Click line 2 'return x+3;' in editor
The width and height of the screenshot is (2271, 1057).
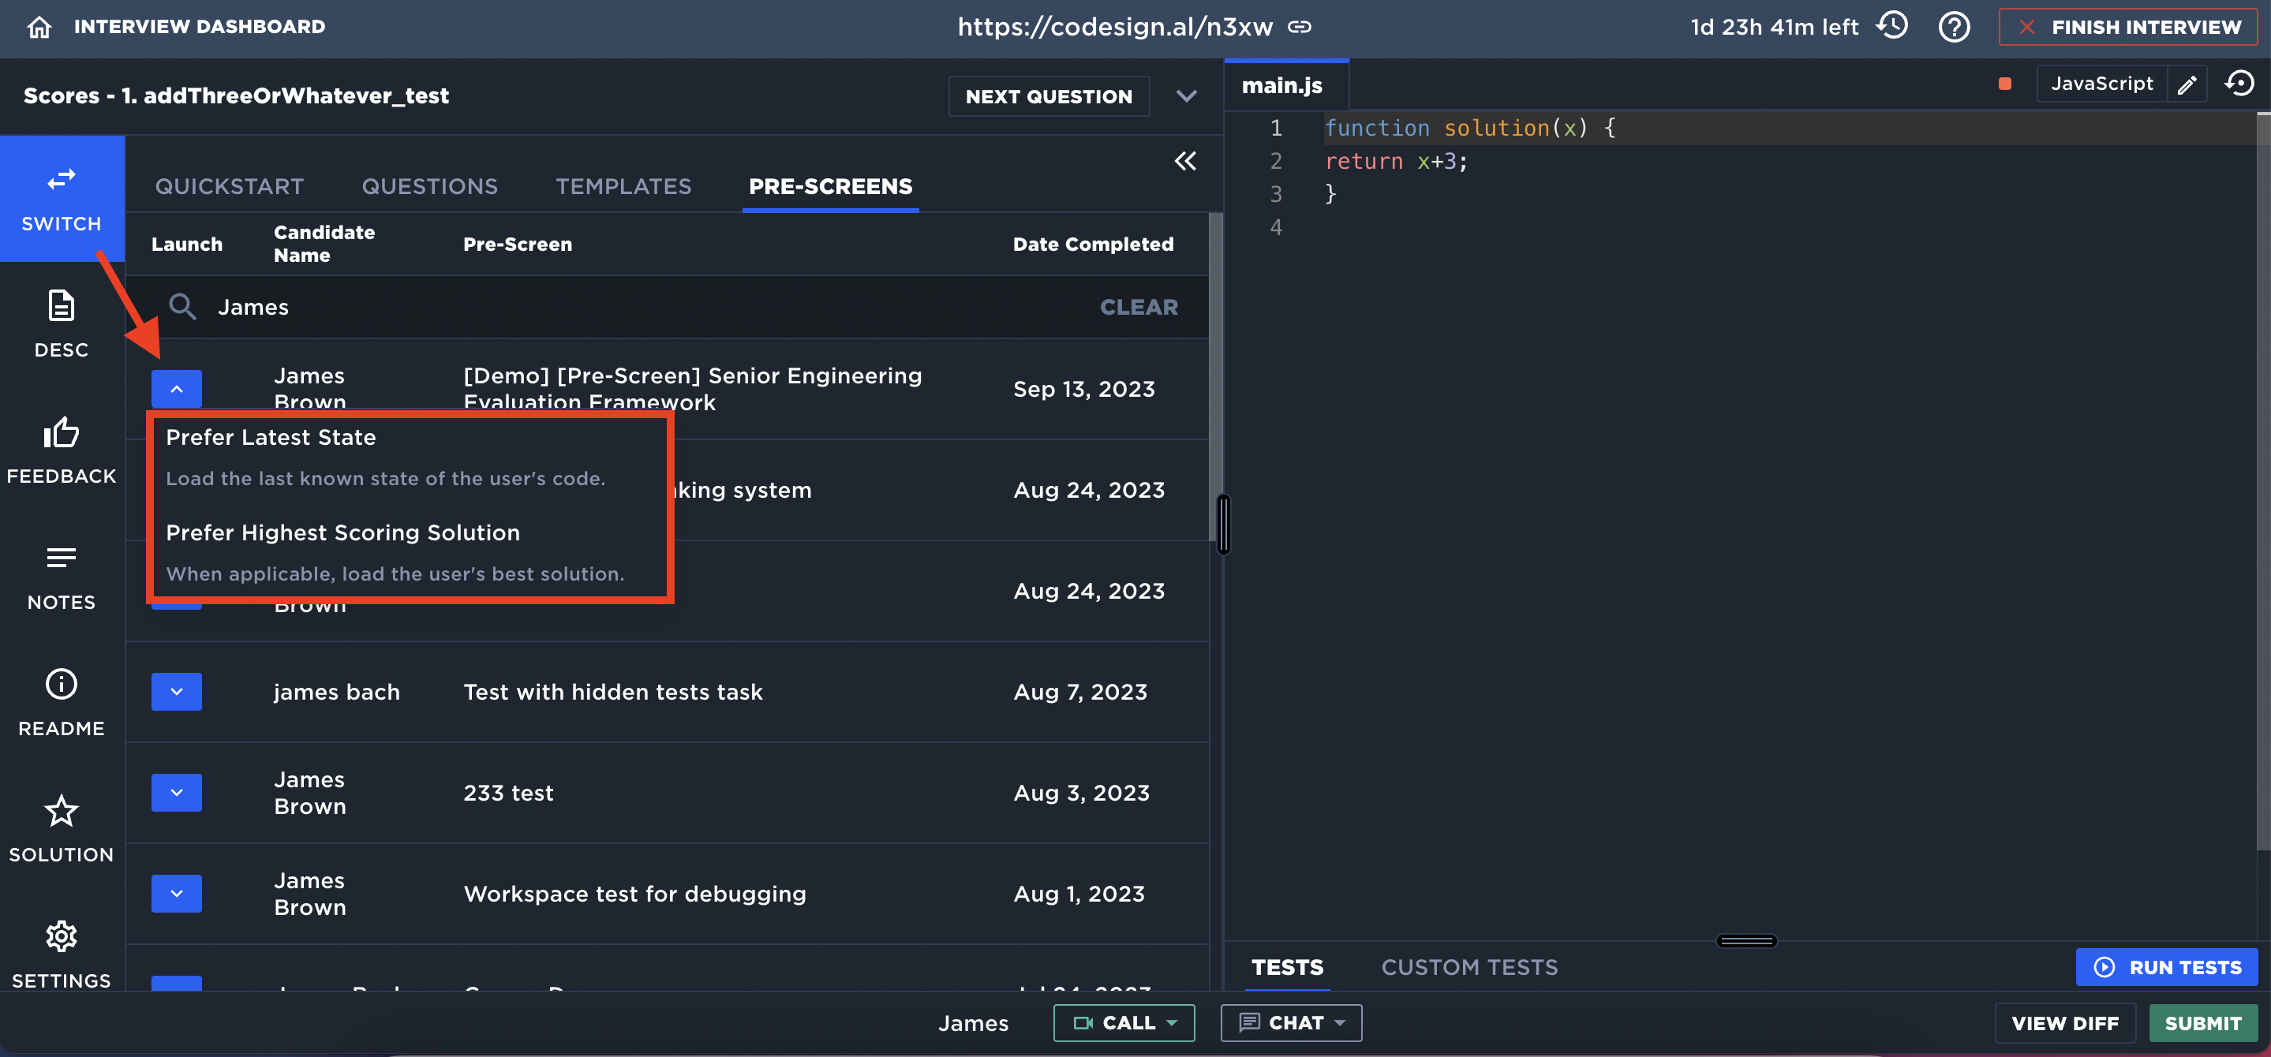1396,162
